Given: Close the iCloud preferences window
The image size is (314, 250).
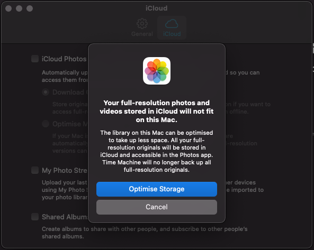Looking at the screenshot, I should pos(8,8).
